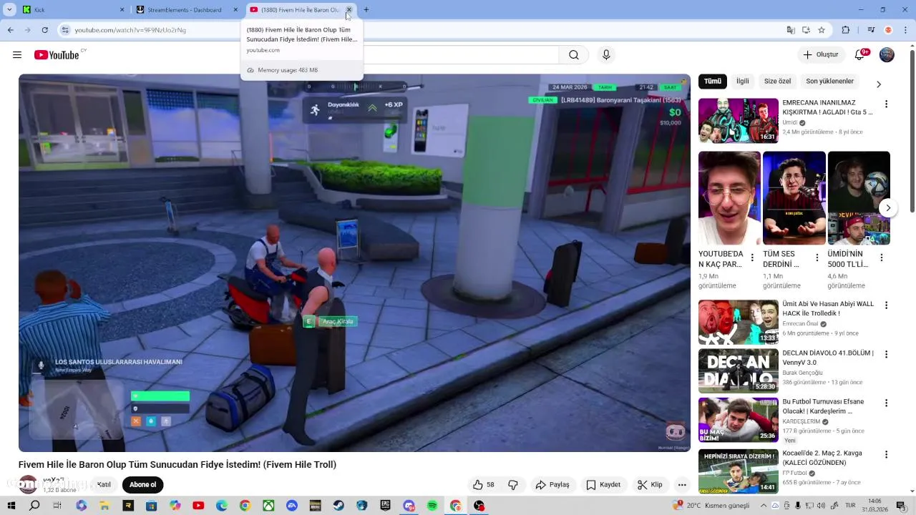Viewport: 916px width, 515px height.
Task: Start voice search with microphone icon
Action: [x=606, y=55]
